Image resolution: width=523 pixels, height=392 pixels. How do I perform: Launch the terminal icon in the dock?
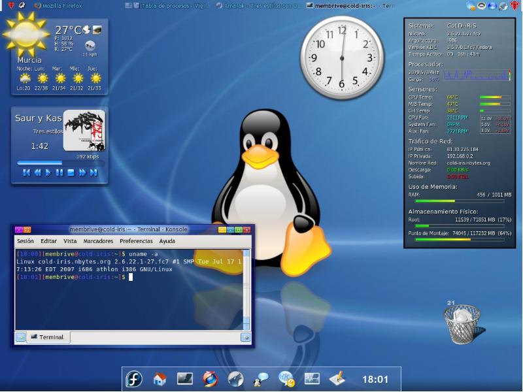pos(185,379)
